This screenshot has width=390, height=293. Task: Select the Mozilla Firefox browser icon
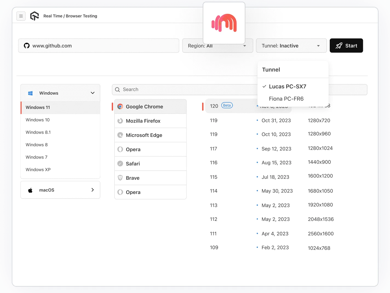(x=120, y=121)
